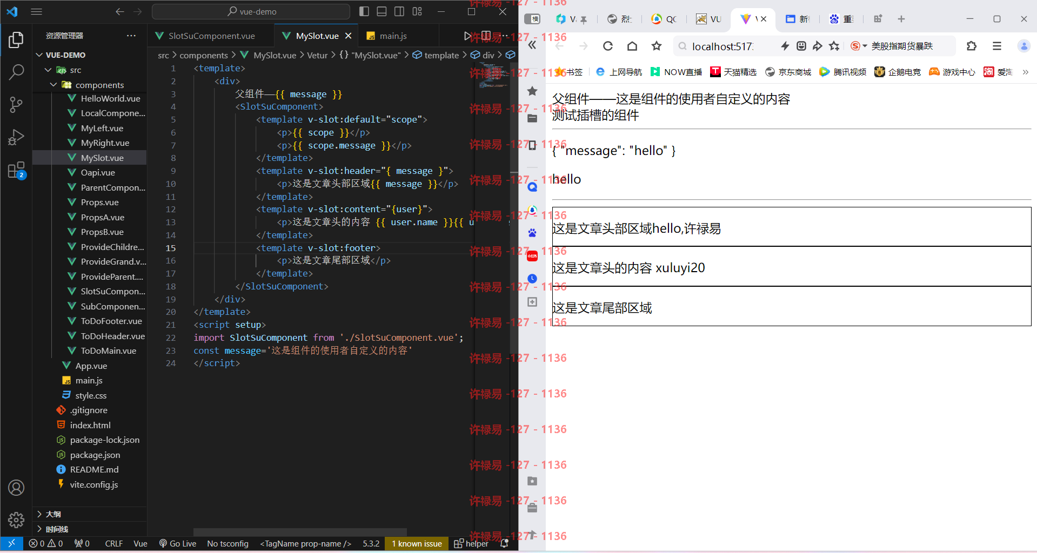Toggle the bottom panel layout icon
Viewport: 1037px width, 553px height.
click(382, 11)
